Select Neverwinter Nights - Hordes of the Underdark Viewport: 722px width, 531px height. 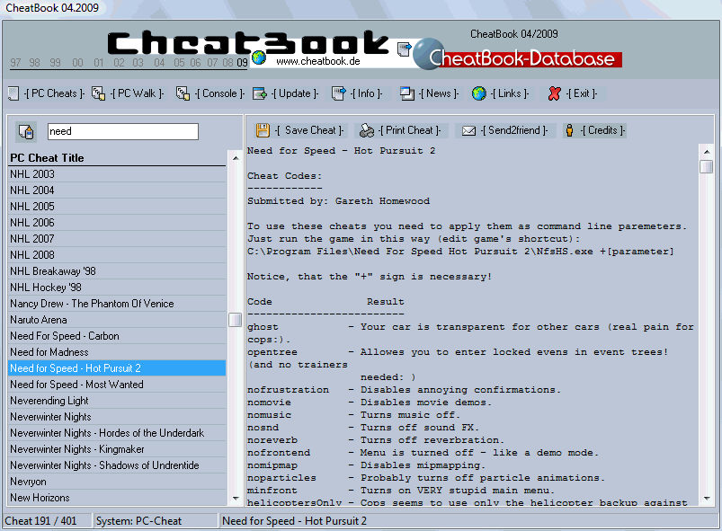pos(118,433)
